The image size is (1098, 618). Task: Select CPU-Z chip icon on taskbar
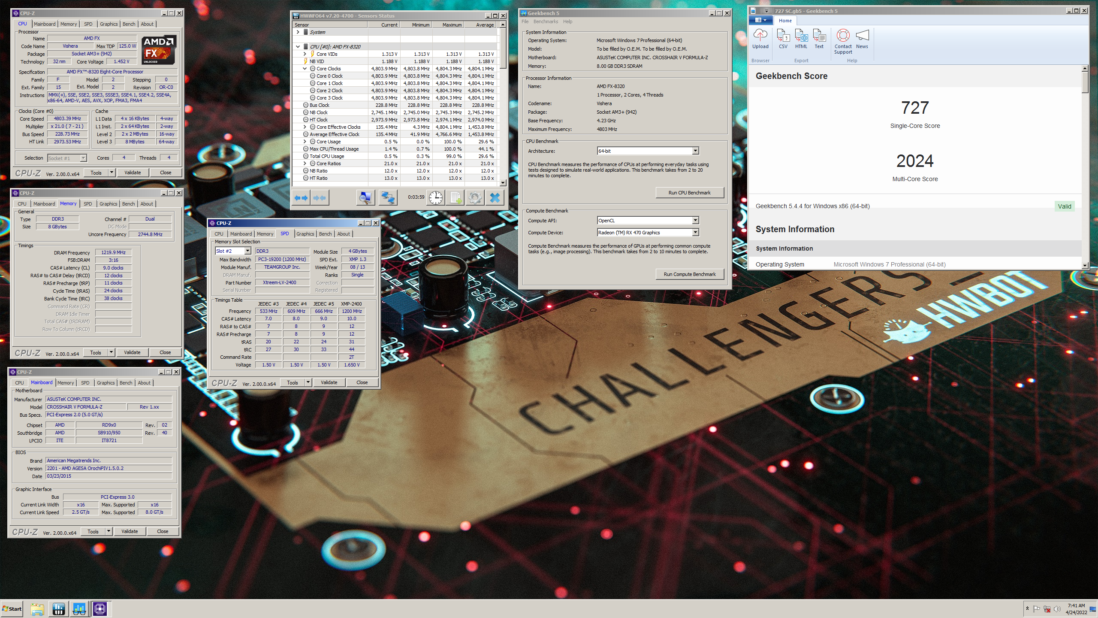100,609
